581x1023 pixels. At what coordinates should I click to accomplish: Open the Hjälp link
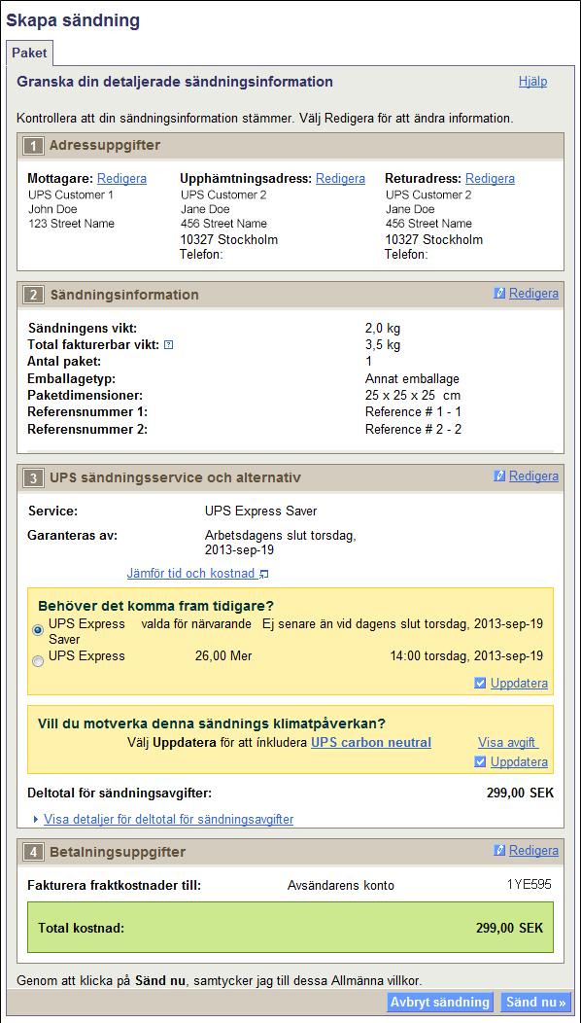coord(532,82)
